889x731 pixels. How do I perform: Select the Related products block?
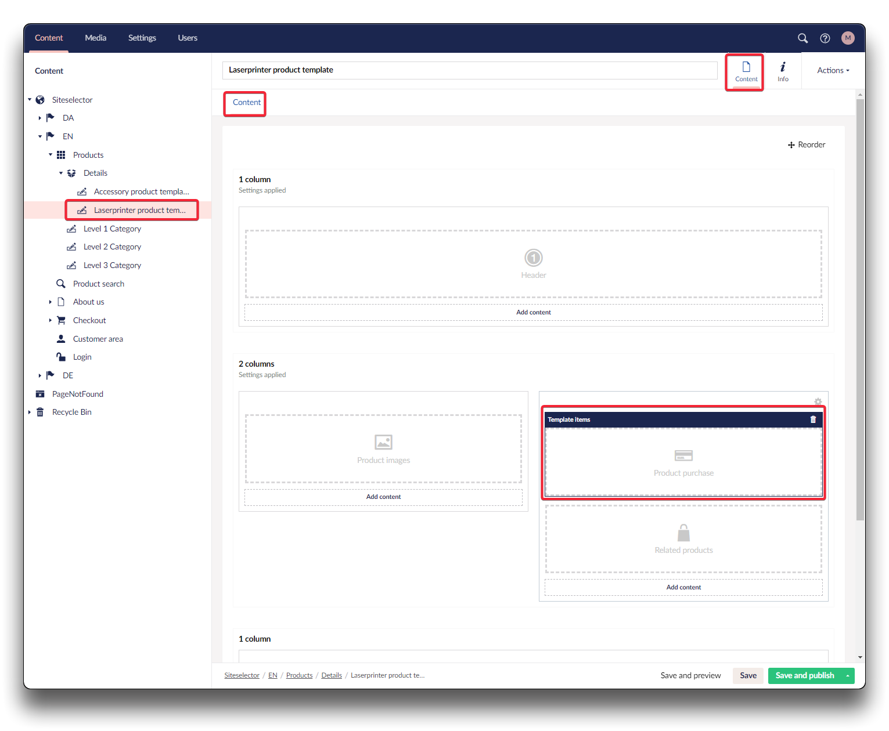pyautogui.click(x=683, y=539)
